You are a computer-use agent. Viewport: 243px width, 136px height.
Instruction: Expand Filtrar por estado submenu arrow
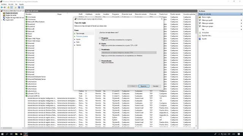coord(241,23)
